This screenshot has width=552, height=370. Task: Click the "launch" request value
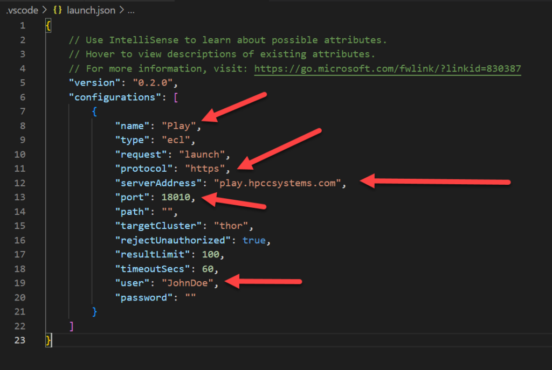tap(202, 155)
